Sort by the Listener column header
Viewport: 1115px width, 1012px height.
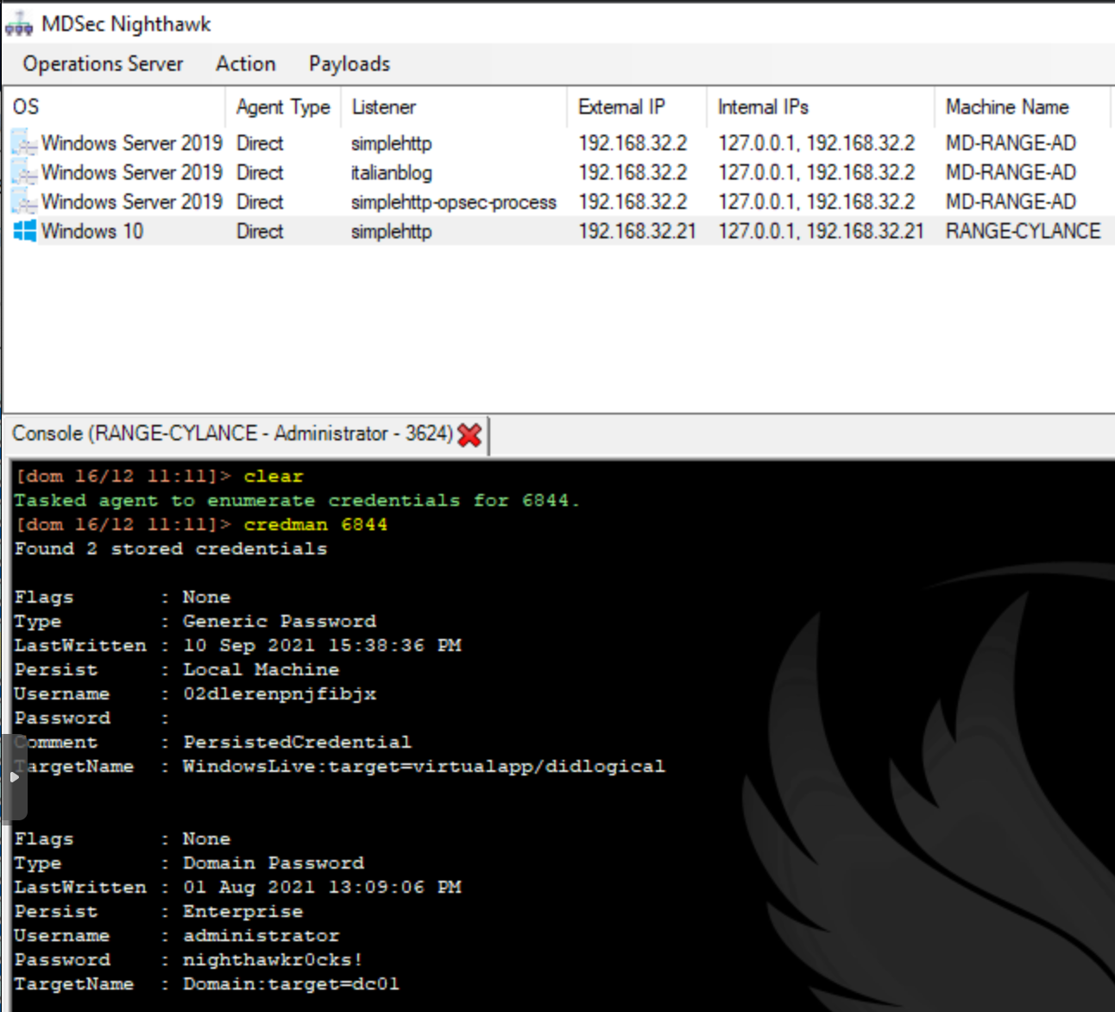383,107
